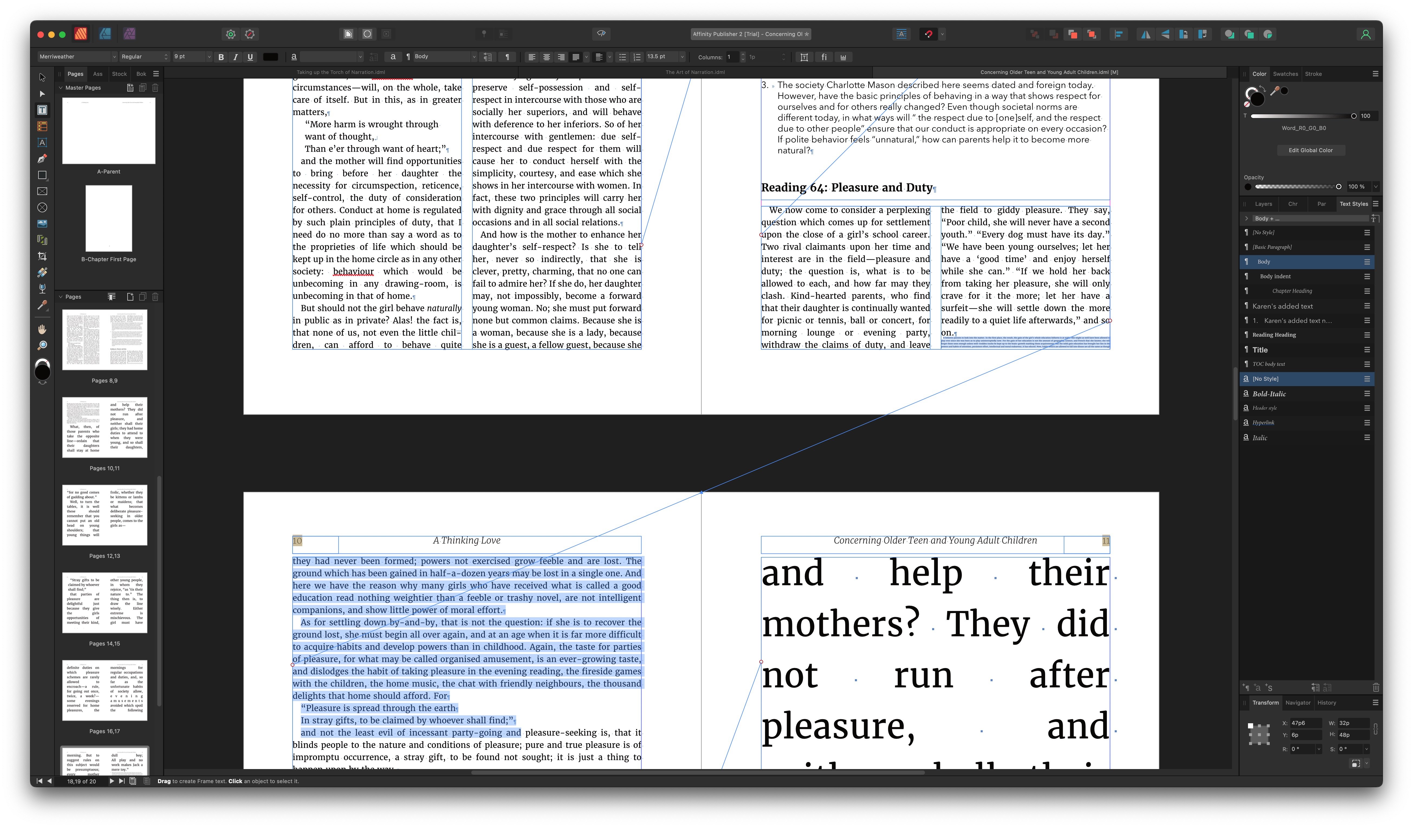The width and height of the screenshot is (1413, 827).
Task: Switch to the Navigator tab
Action: point(1298,702)
